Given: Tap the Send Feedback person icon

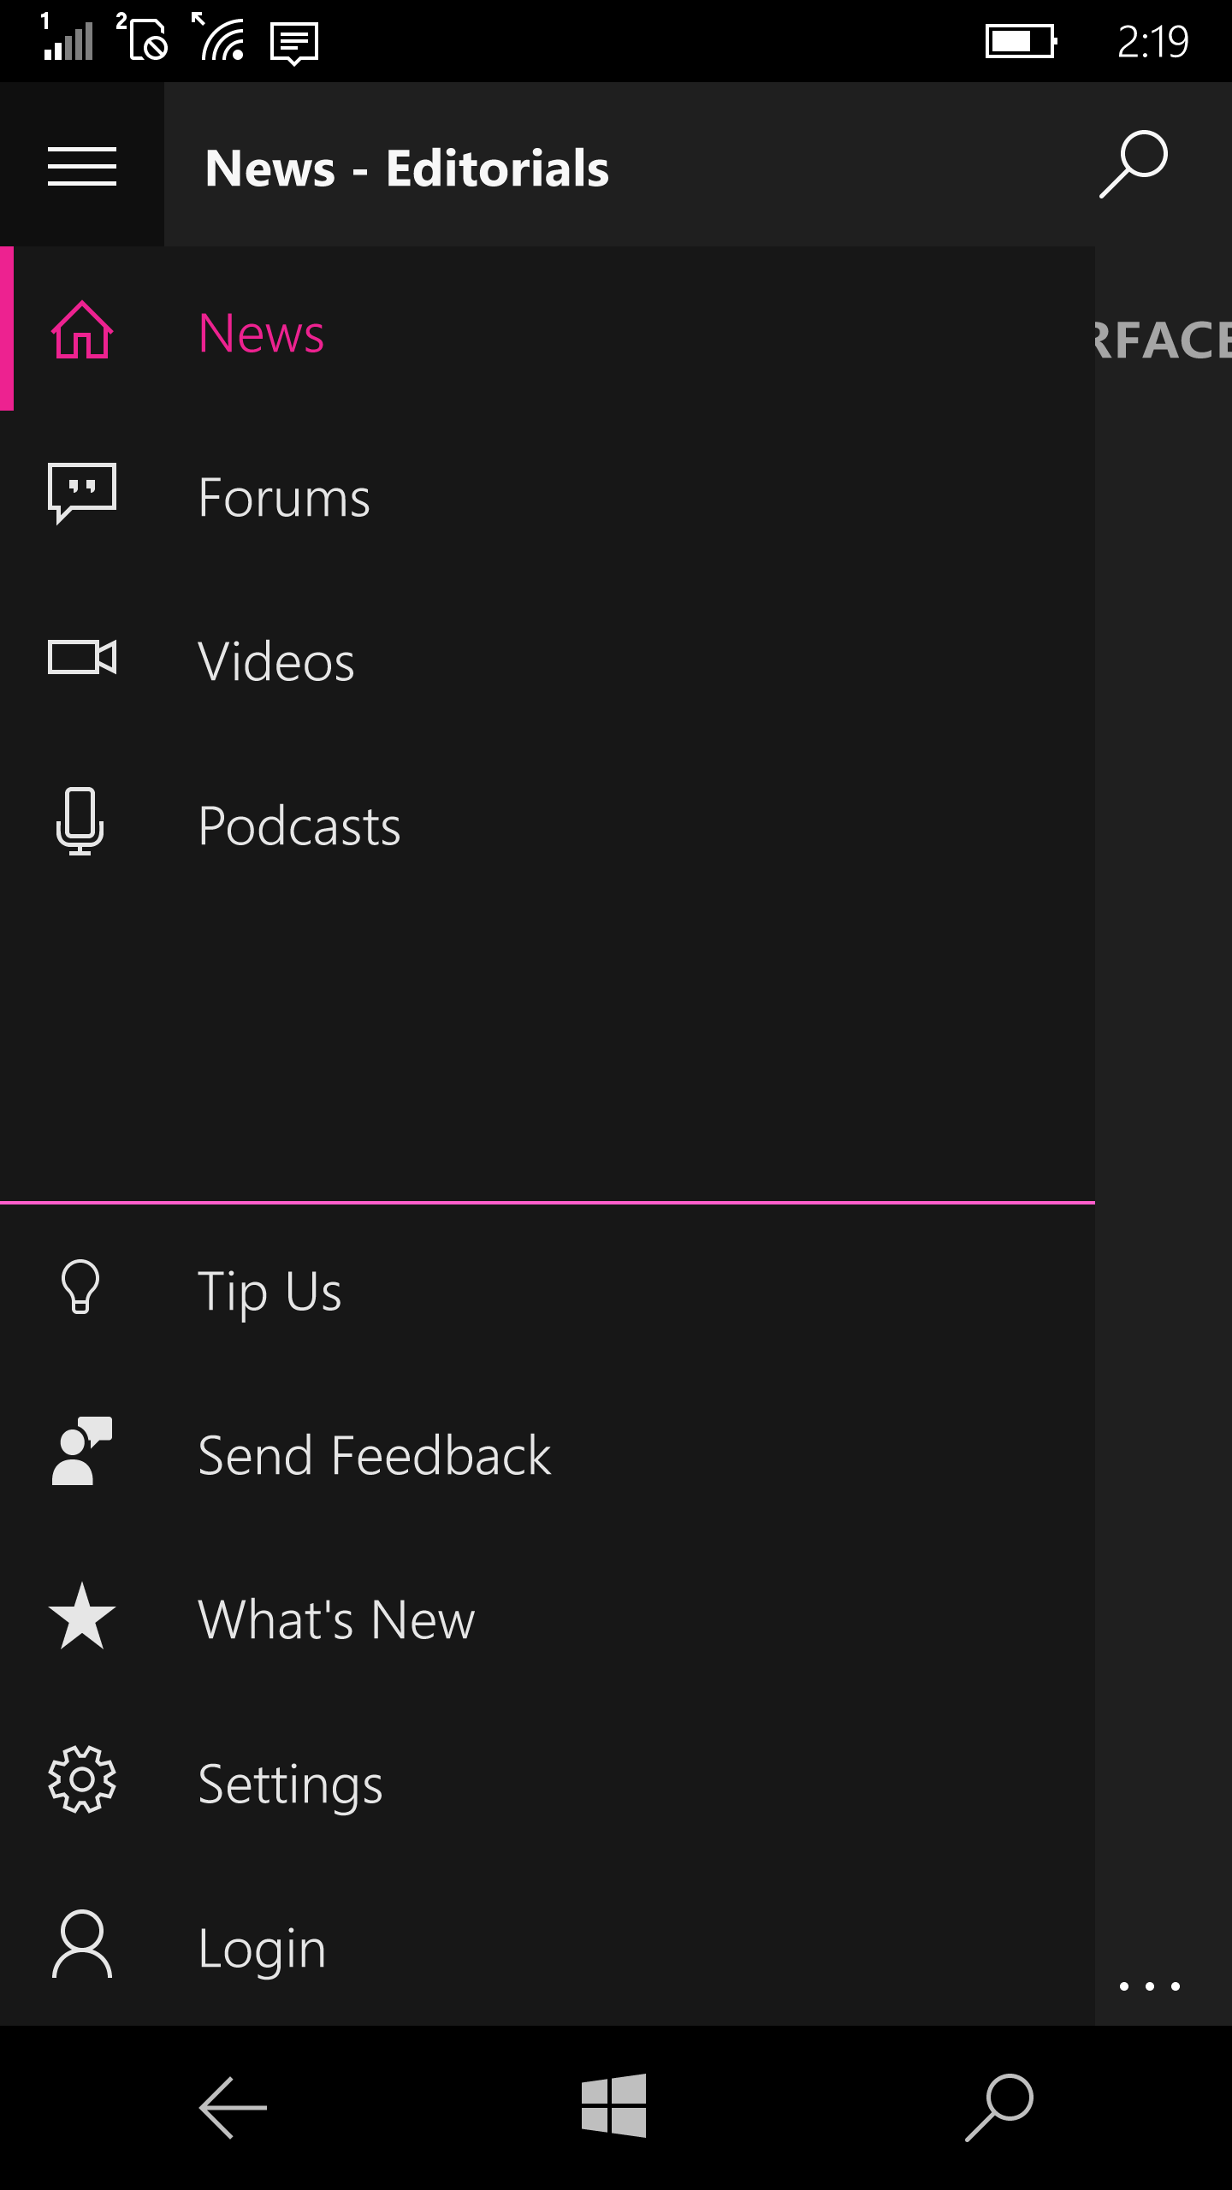Looking at the screenshot, I should [x=82, y=1451].
